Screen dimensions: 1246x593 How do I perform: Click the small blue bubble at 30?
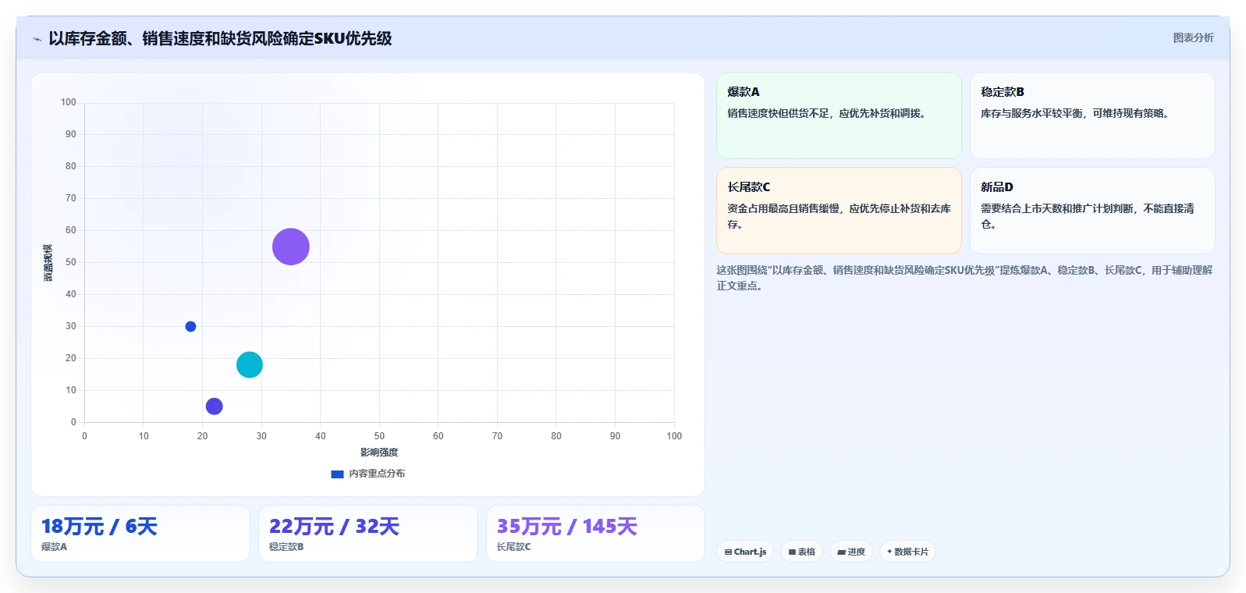(x=190, y=326)
